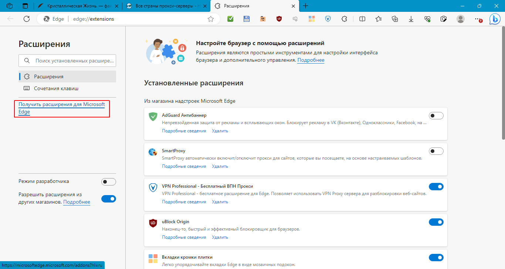Open Split screen view
Viewport: 505px width, 269px height.
(362, 19)
